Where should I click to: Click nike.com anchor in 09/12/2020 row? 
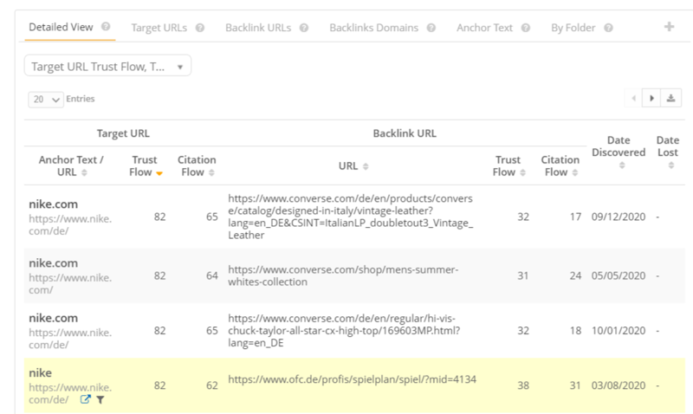pyautogui.click(x=53, y=204)
